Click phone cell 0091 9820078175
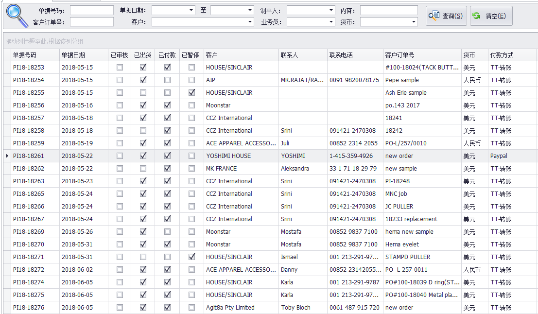Viewport: 538px width, 314px height. tap(354, 80)
